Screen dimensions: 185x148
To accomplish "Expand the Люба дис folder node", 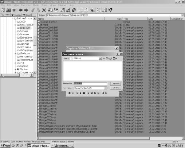I will (15, 53).
